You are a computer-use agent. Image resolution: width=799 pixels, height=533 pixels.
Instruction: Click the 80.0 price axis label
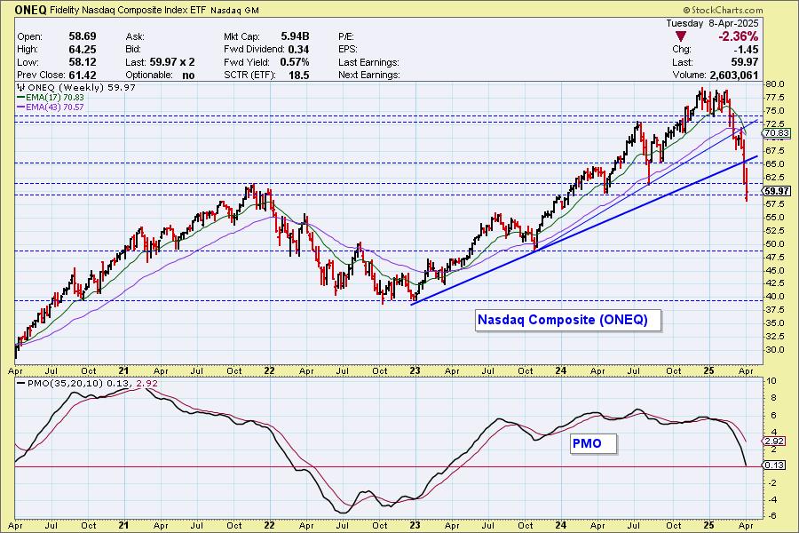click(x=774, y=84)
